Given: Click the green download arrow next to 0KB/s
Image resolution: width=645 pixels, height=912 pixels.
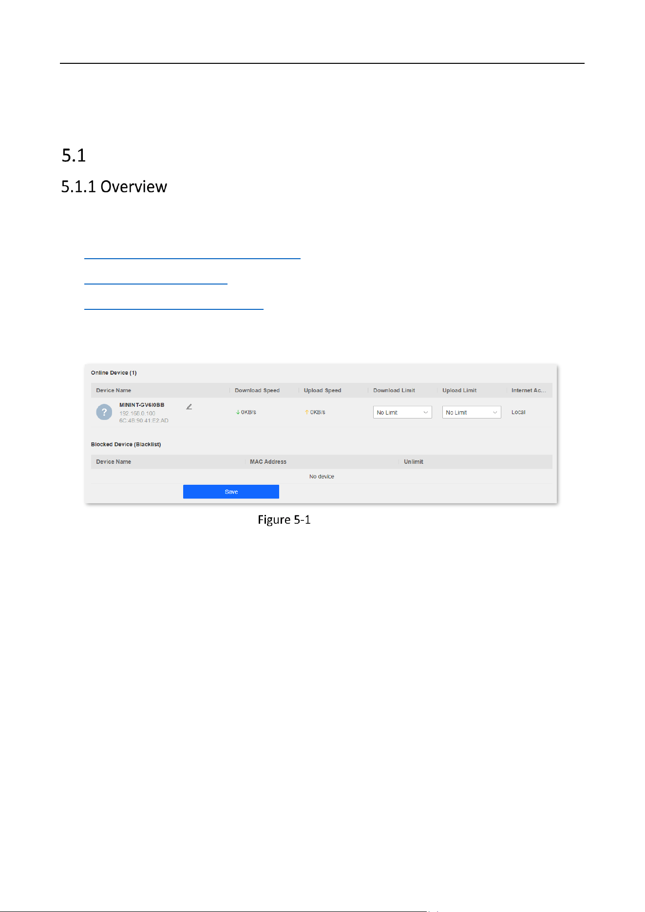Looking at the screenshot, I should 238,412.
